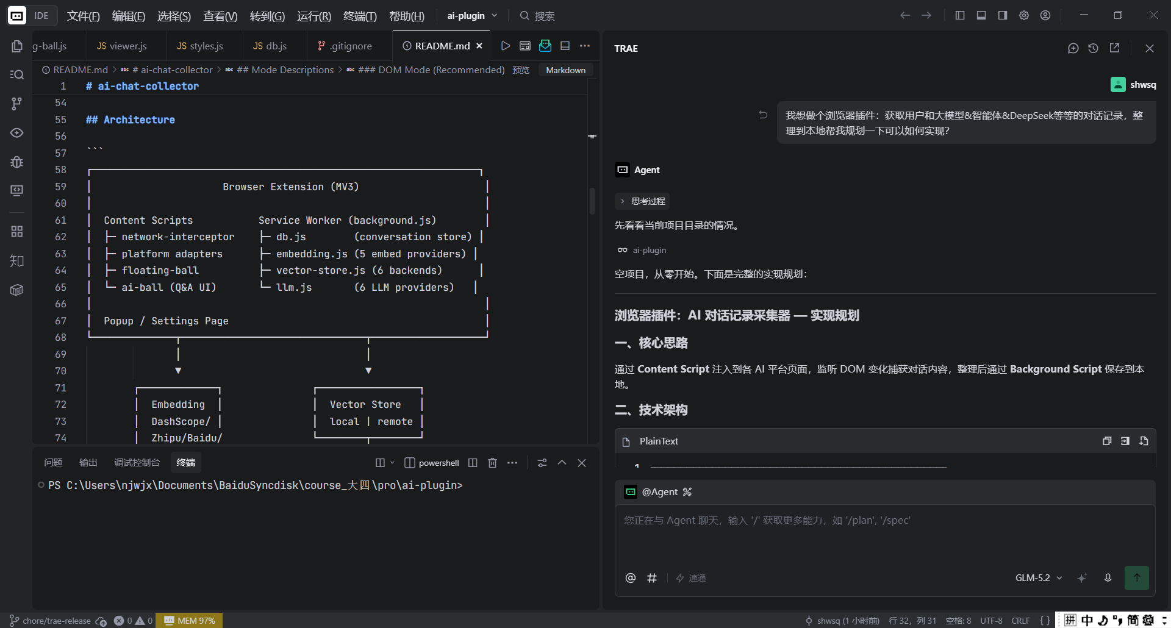Start a new chat in TRAE panel
The height and width of the screenshot is (628, 1171).
(x=1073, y=48)
